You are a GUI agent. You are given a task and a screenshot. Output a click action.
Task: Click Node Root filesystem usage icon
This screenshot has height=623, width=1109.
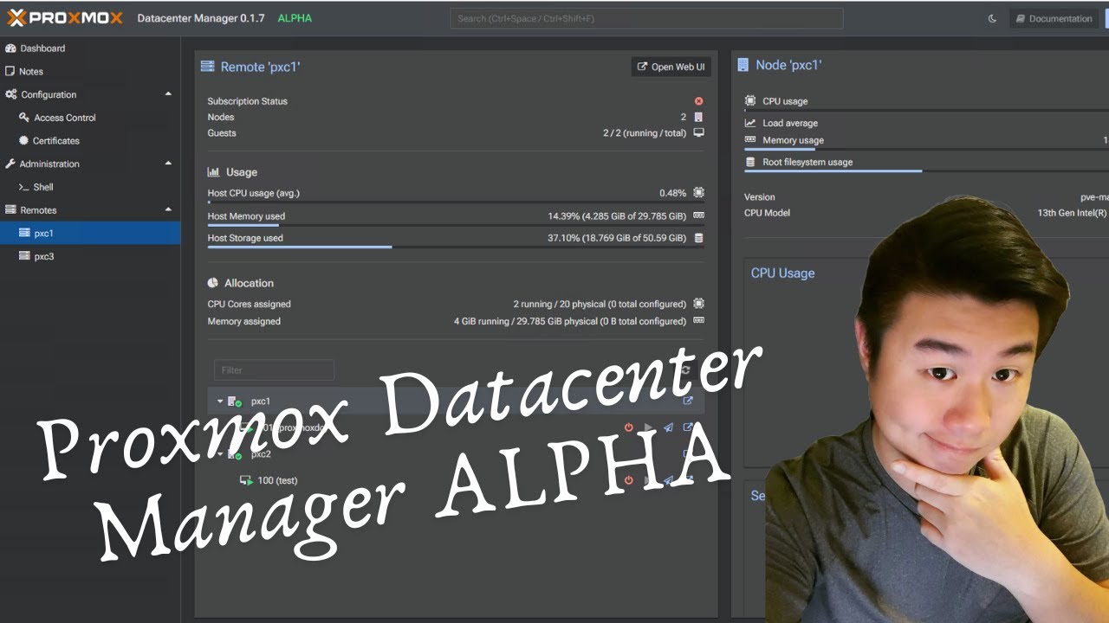(x=750, y=162)
